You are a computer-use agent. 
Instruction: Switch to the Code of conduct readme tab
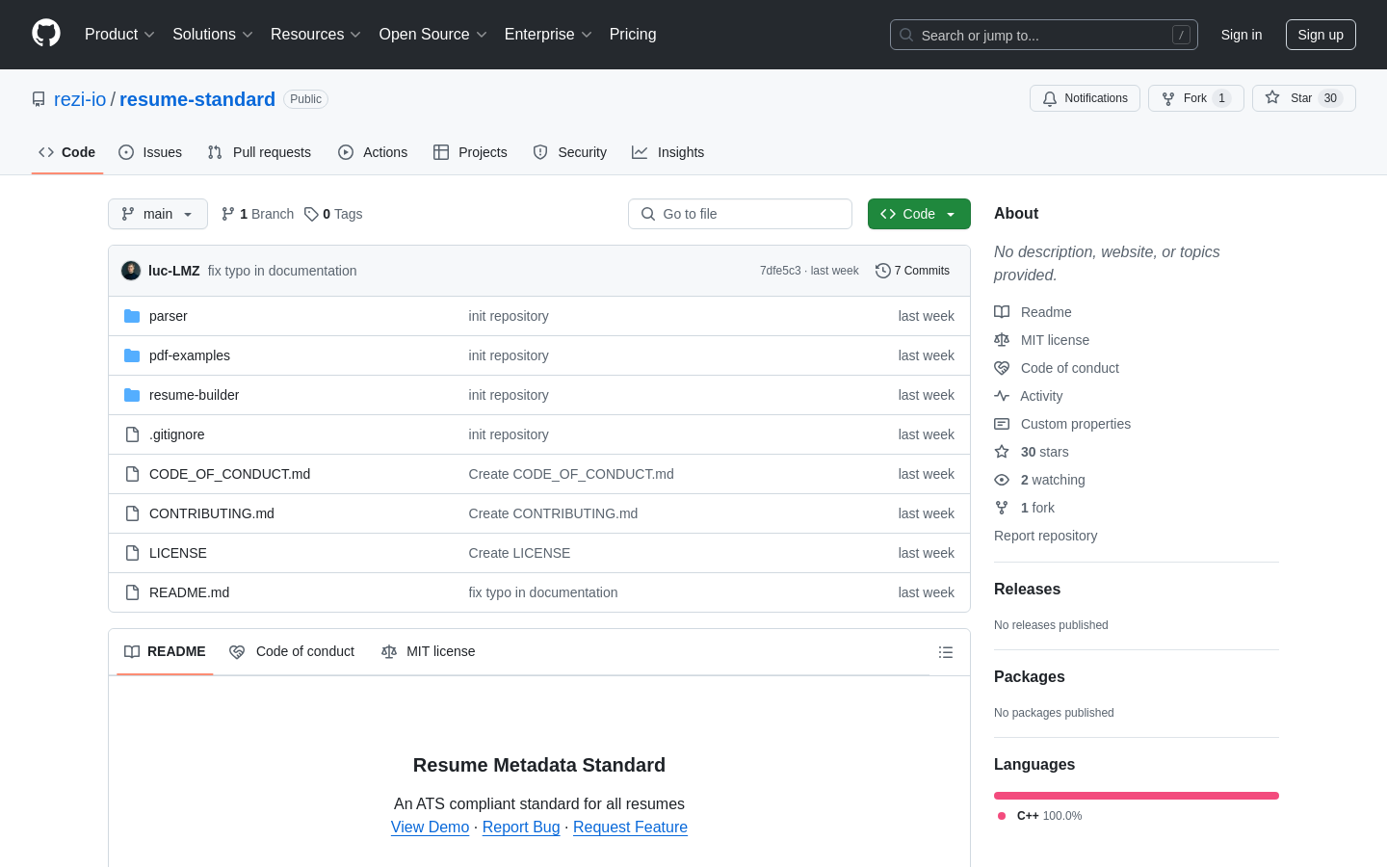click(x=292, y=652)
